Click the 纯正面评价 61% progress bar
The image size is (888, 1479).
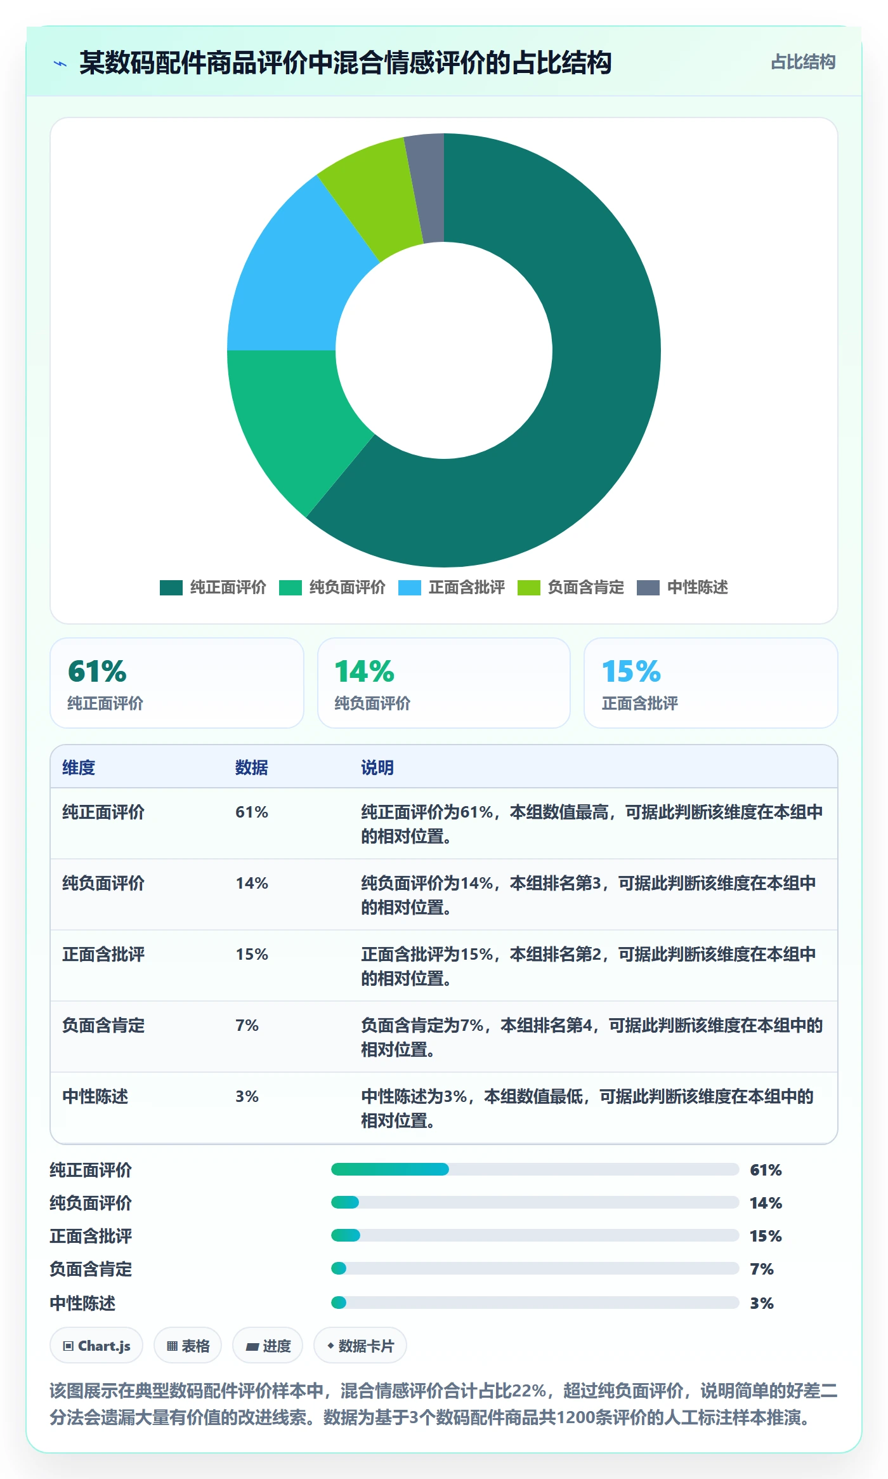click(x=535, y=1169)
